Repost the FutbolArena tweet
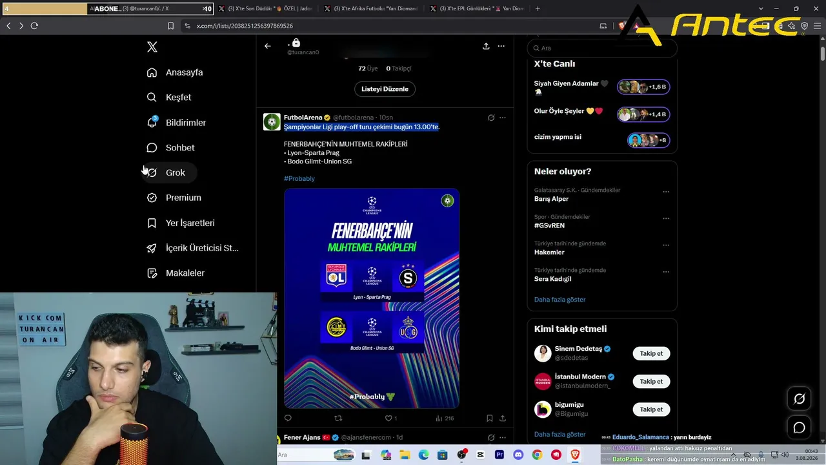 coord(338,418)
